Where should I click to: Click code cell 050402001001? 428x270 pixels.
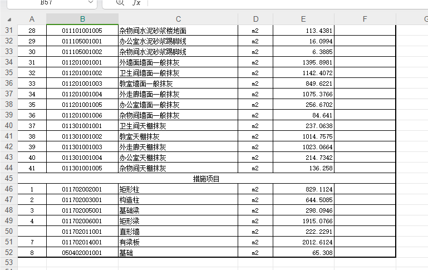click(82, 253)
